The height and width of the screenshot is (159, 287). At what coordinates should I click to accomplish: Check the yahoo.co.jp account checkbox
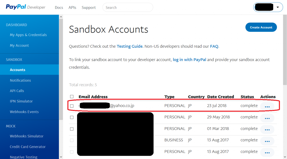(x=72, y=106)
